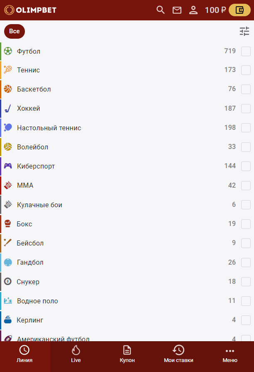Open the Настольный теннис sport row

click(49, 128)
